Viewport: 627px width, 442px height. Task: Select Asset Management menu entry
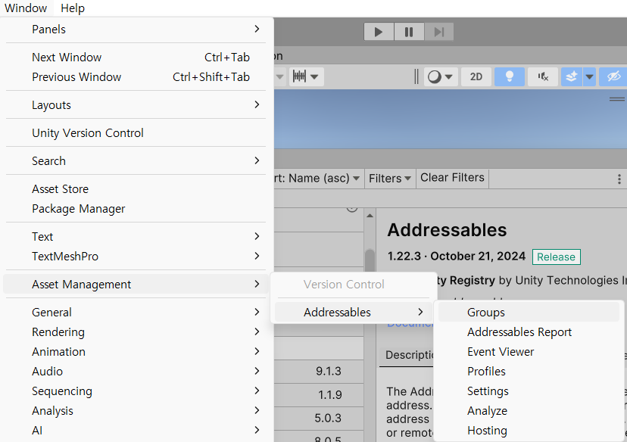(x=136, y=284)
